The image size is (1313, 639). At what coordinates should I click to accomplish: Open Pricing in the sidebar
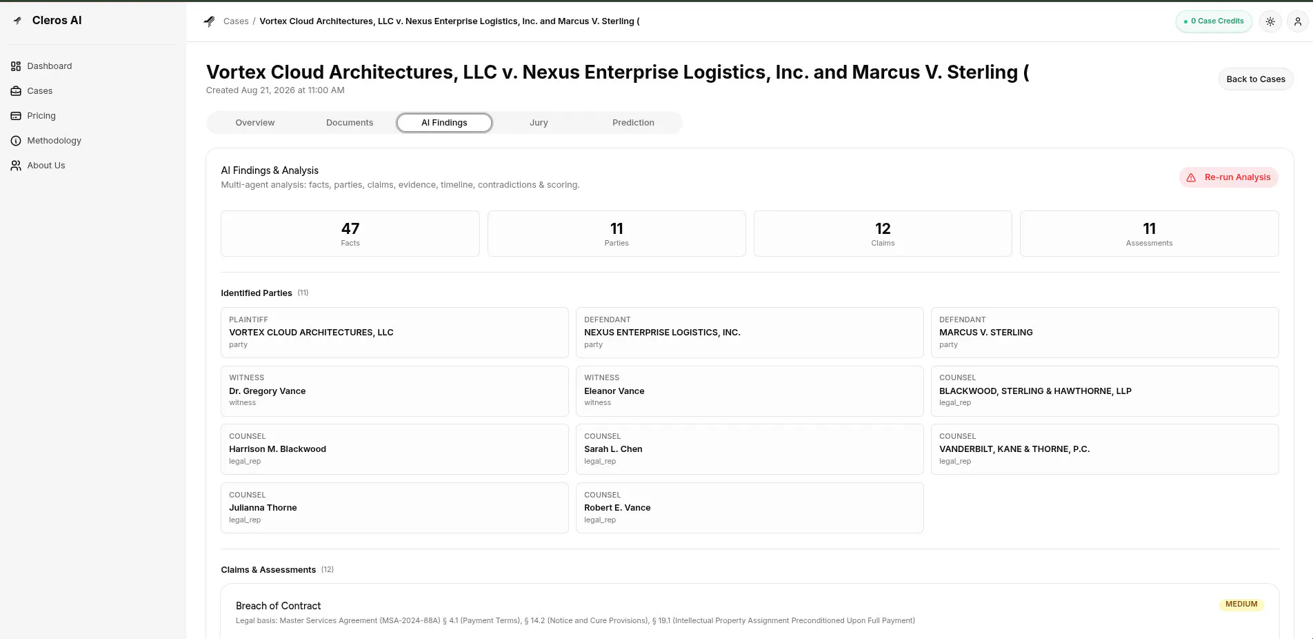41,116
